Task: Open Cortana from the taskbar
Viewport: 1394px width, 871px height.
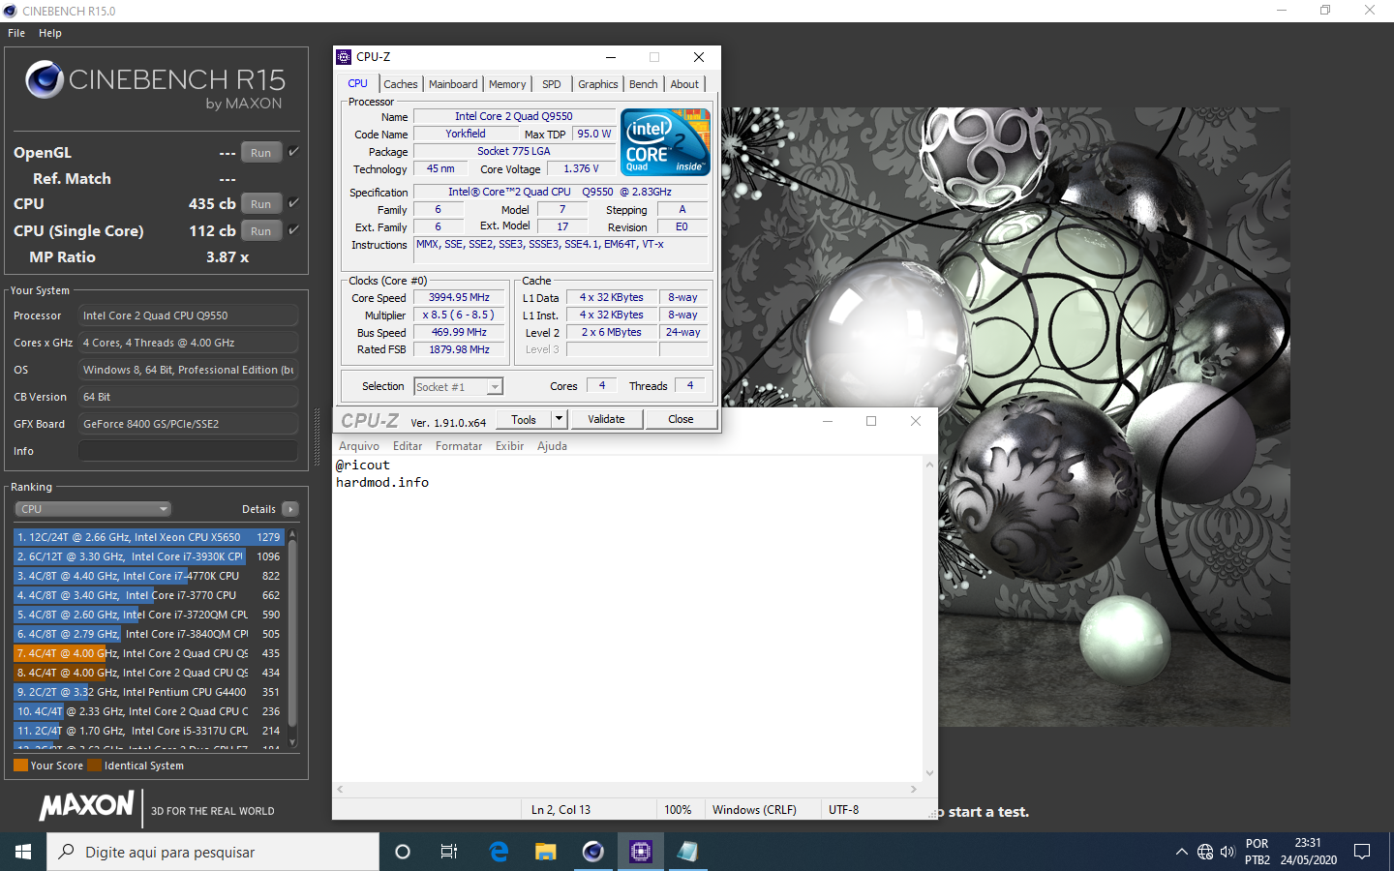Action: (x=403, y=852)
